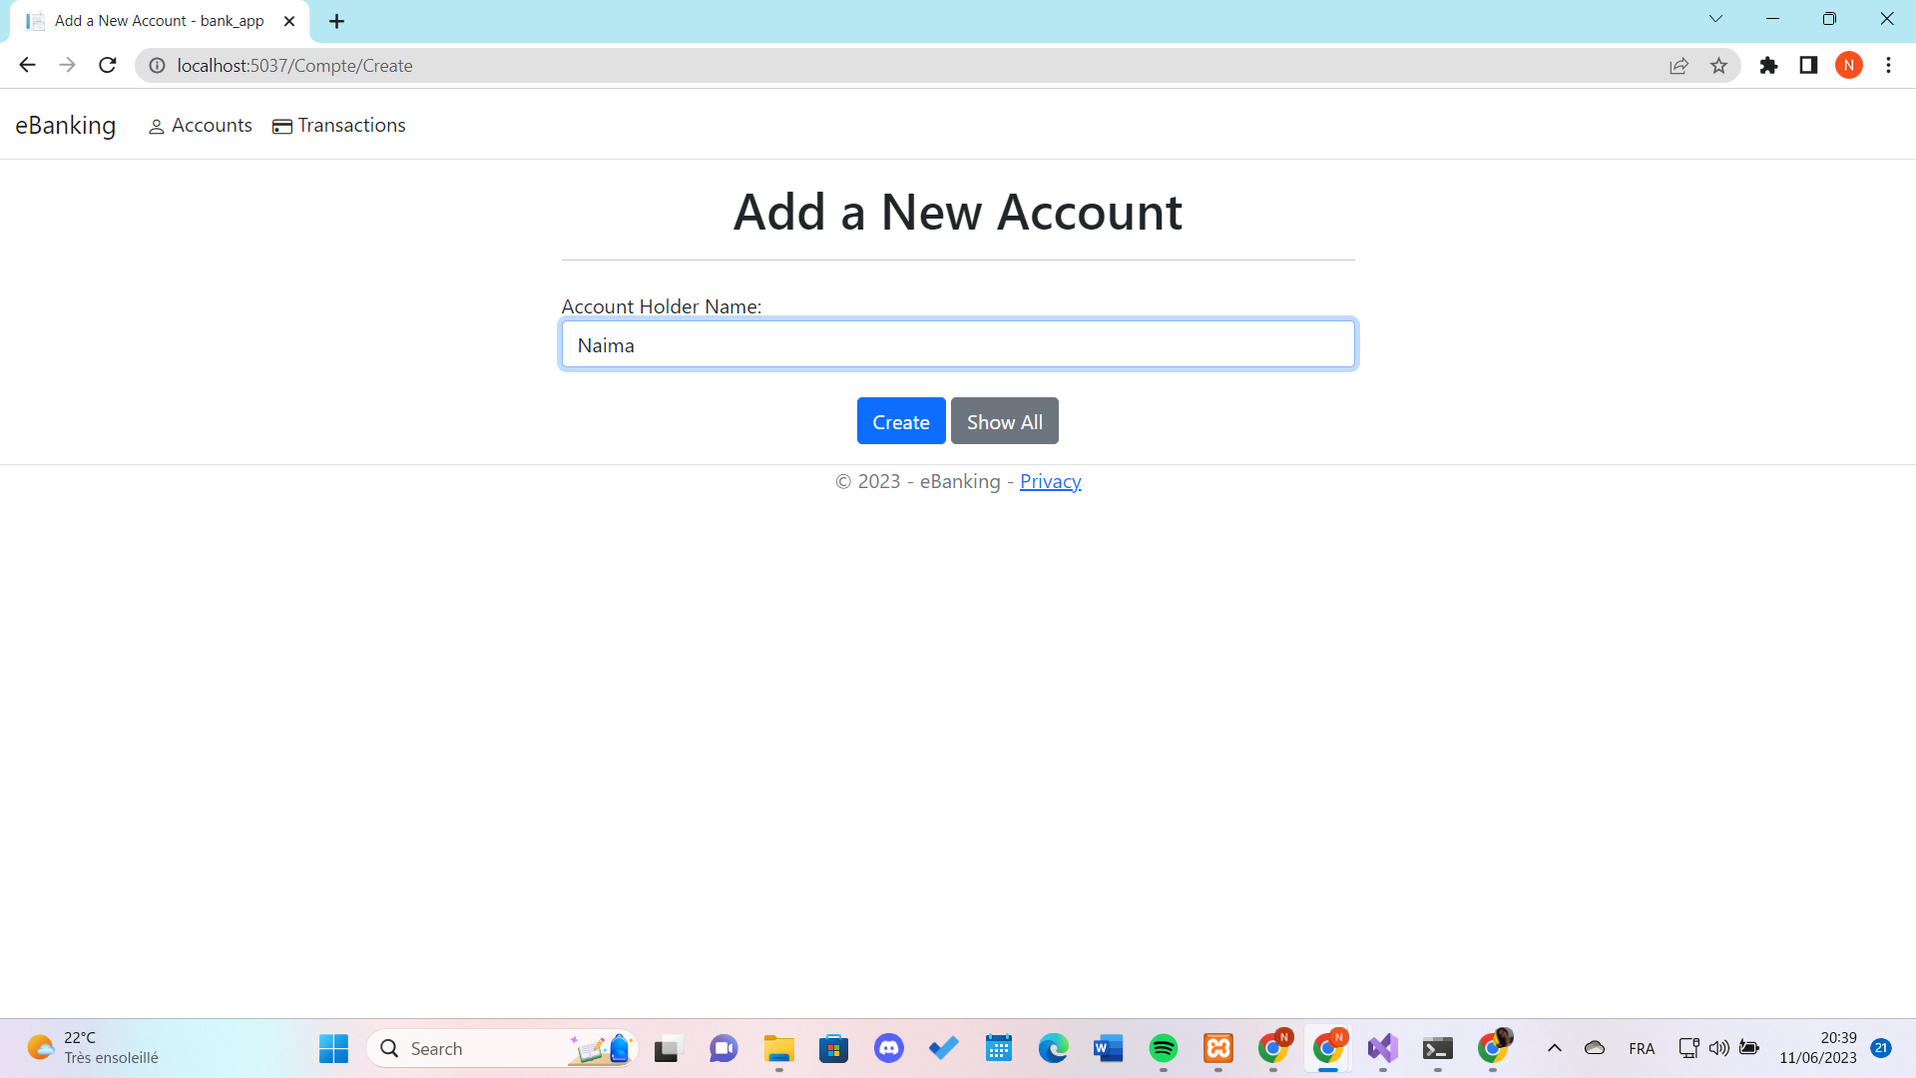Viewport: 1916px width, 1078px height.
Task: Open Discord from the taskbar
Action: point(888,1048)
